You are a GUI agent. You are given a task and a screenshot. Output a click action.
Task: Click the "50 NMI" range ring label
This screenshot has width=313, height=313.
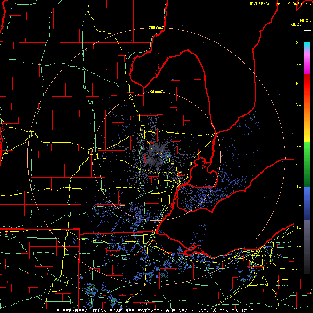(x=156, y=92)
